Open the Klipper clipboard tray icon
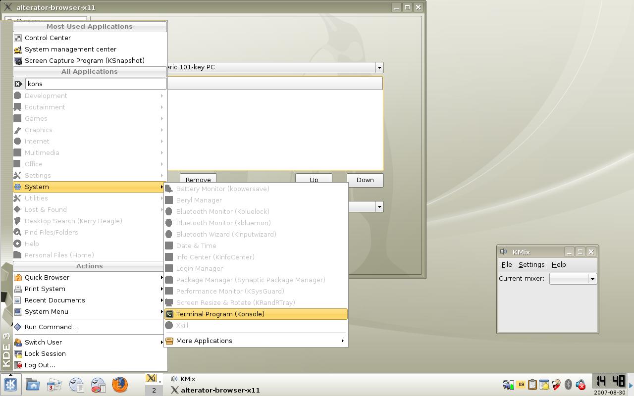This screenshot has width=634, height=396. tap(532, 385)
